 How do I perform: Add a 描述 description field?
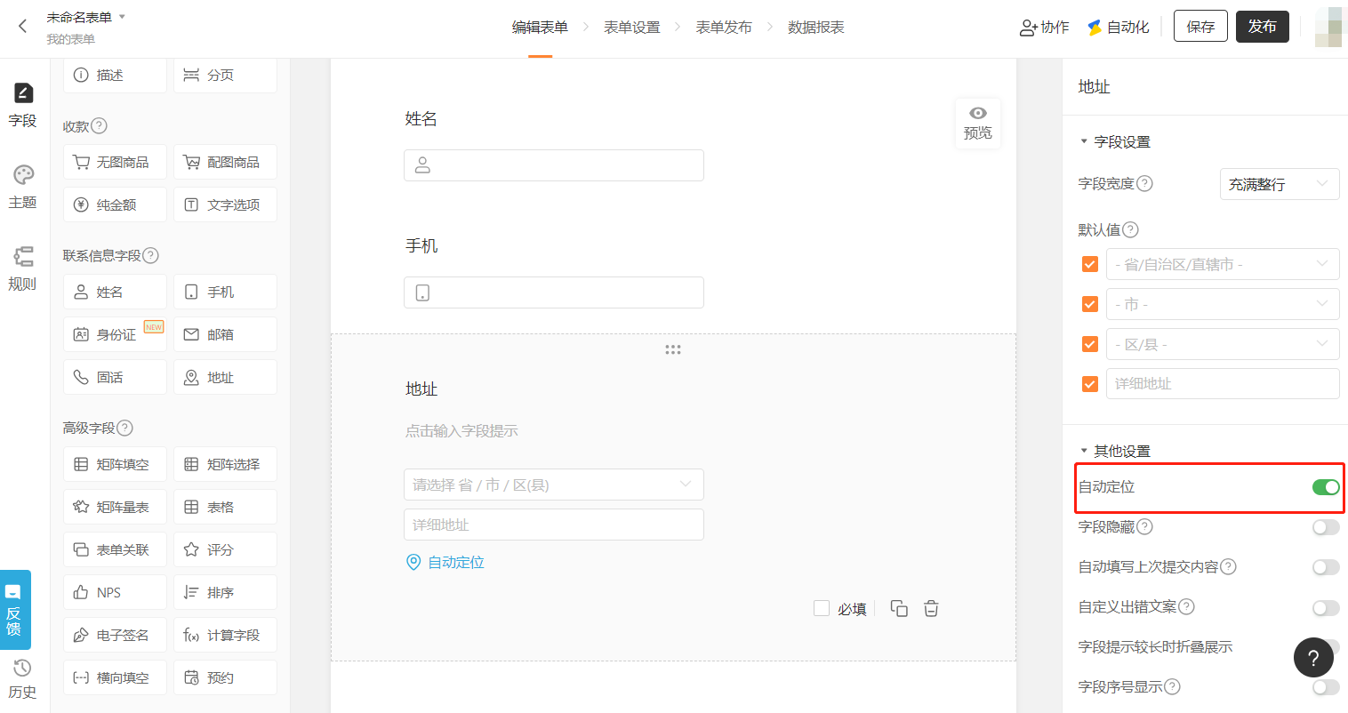pos(115,76)
